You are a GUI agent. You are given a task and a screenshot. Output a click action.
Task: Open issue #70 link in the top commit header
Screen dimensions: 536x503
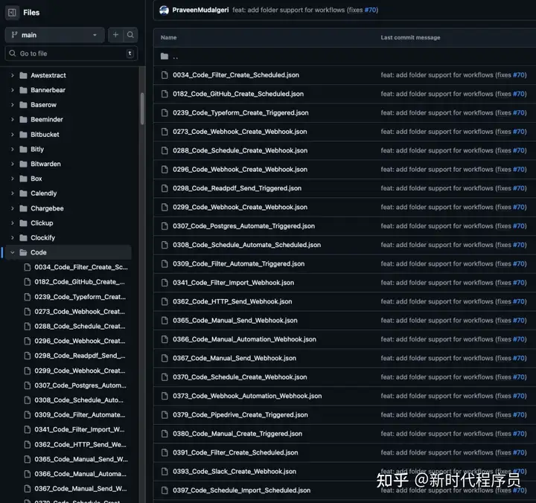click(370, 10)
